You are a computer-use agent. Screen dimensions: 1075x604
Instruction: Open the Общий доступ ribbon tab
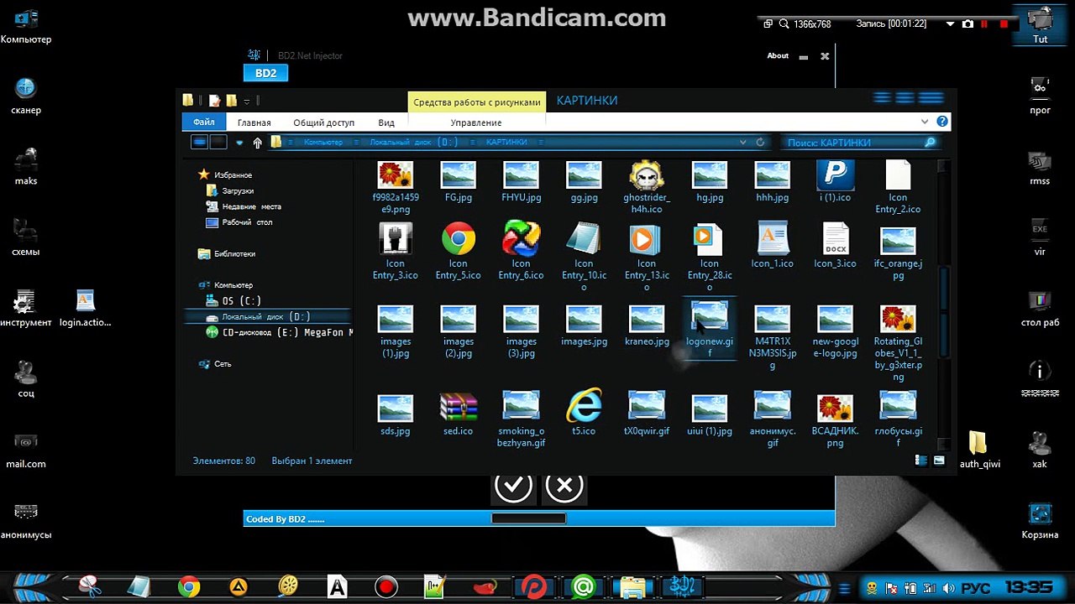[323, 122]
